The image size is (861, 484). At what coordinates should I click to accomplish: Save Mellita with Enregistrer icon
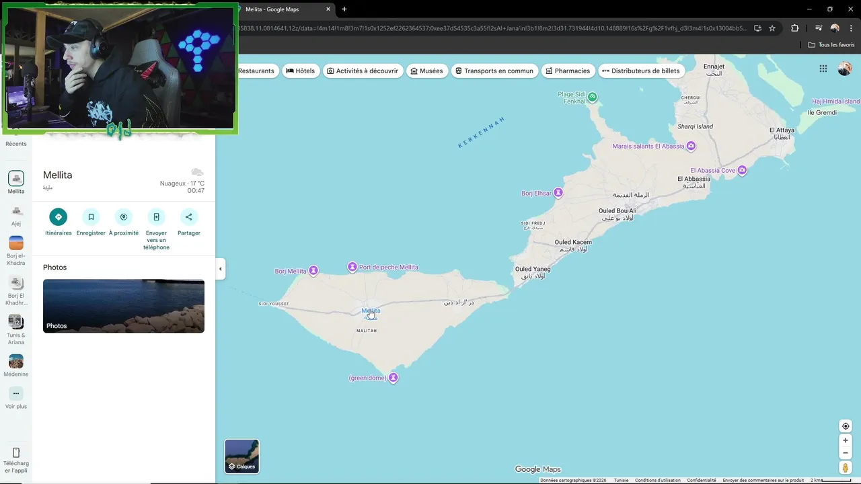[91, 217]
